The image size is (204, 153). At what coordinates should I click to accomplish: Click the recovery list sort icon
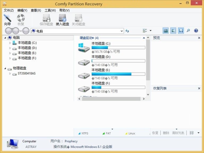click(192, 133)
